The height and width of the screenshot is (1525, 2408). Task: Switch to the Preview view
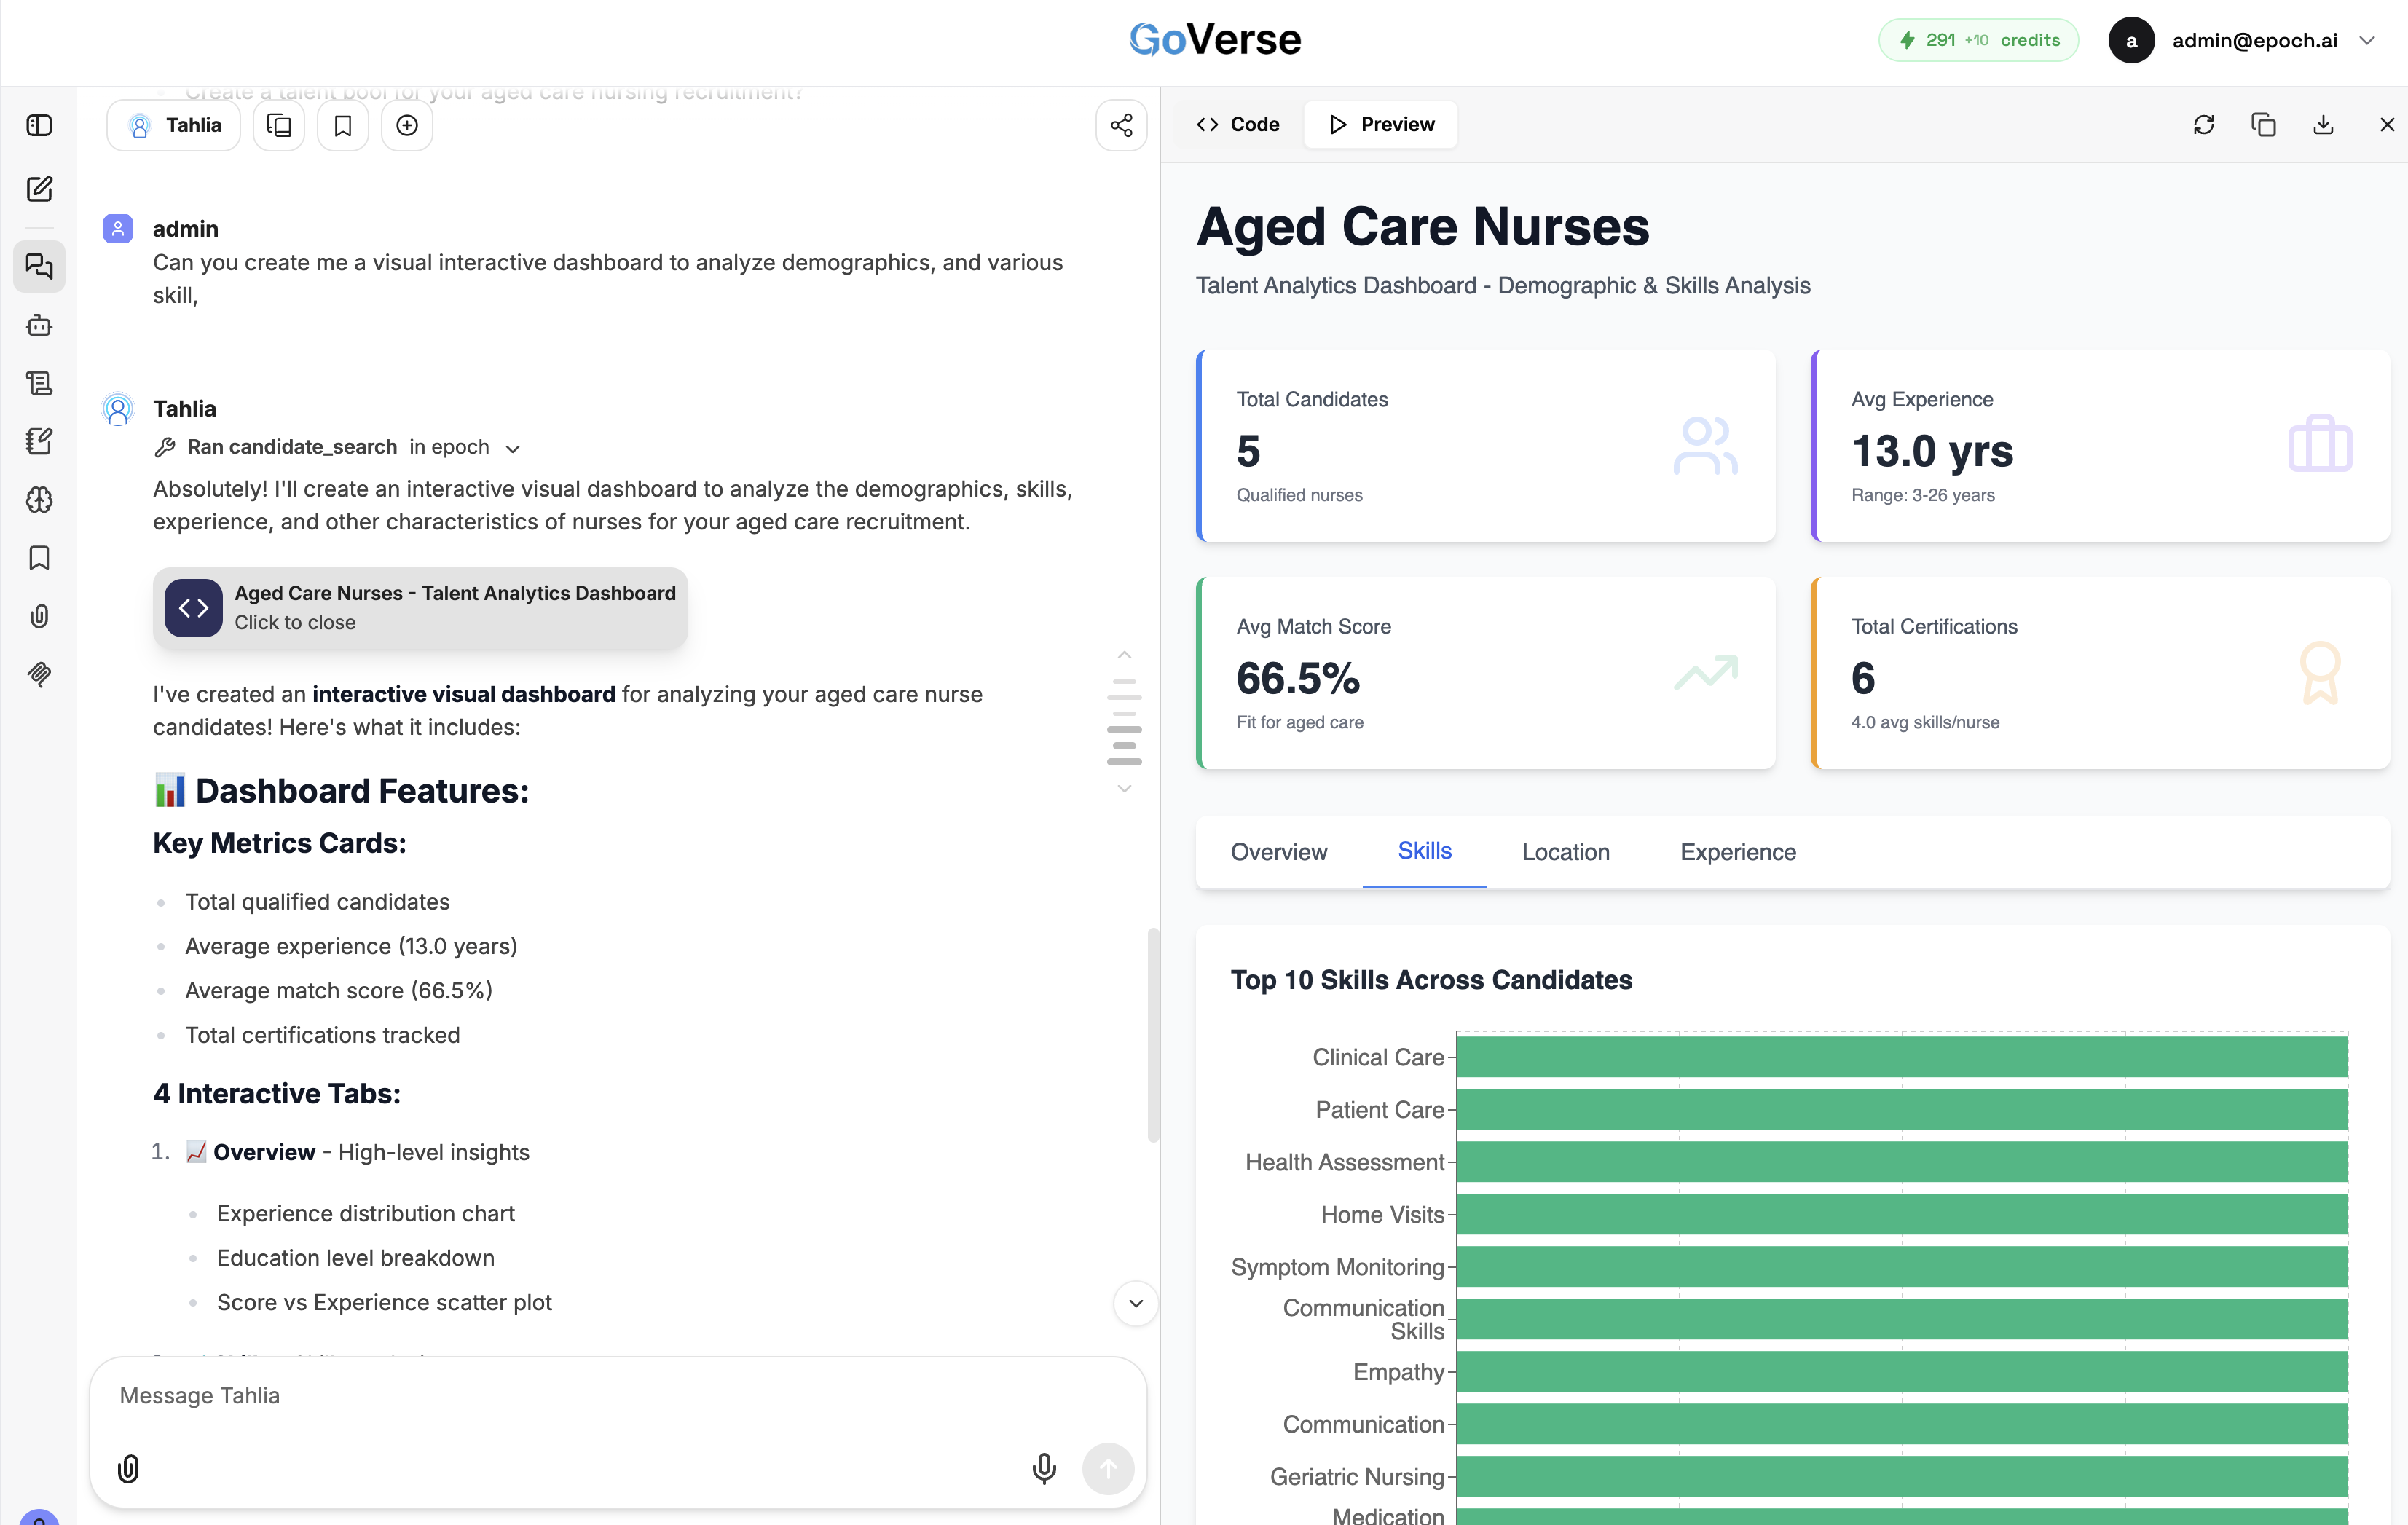pos(1382,124)
